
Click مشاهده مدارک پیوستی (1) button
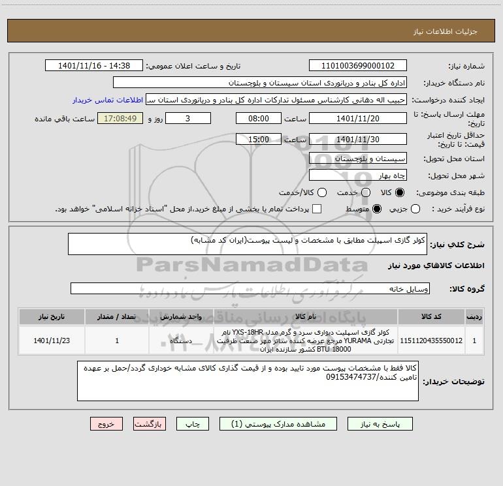(x=278, y=424)
